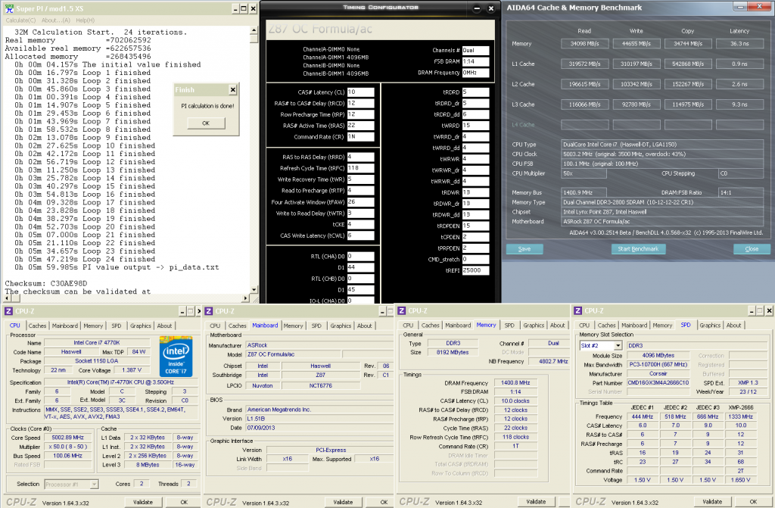In CPU-Z showing Memory Slot Selection, open Memory tab
This screenshot has width=775, height=508.
point(662,325)
